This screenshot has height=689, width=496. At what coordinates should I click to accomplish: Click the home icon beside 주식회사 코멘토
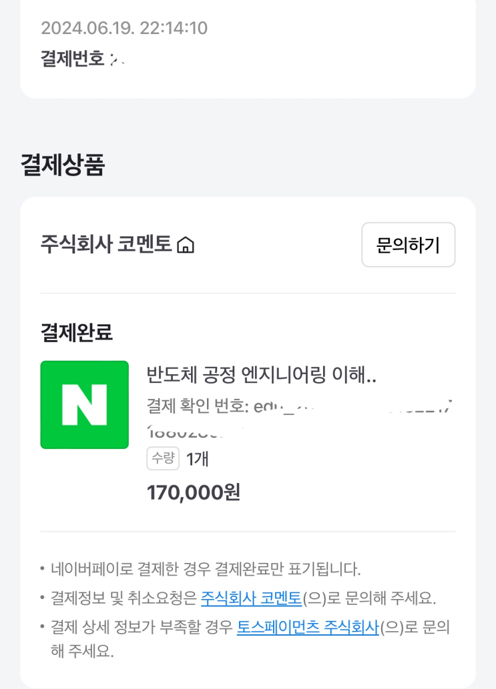pos(186,245)
